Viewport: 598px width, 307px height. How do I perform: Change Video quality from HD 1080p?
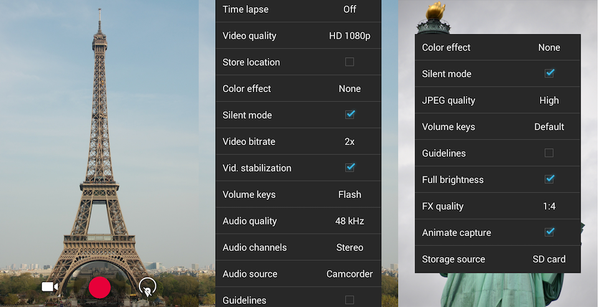[298, 36]
